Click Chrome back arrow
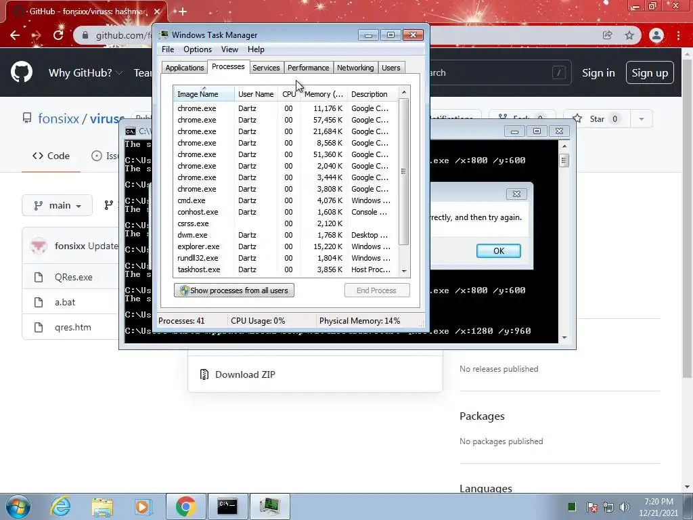The height and width of the screenshot is (520, 693). click(x=15, y=35)
